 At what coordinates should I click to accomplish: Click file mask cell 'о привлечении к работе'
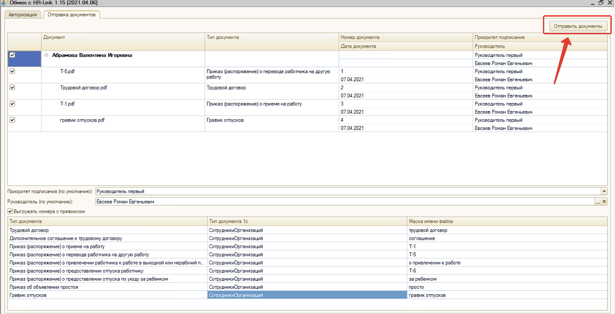(x=507, y=262)
